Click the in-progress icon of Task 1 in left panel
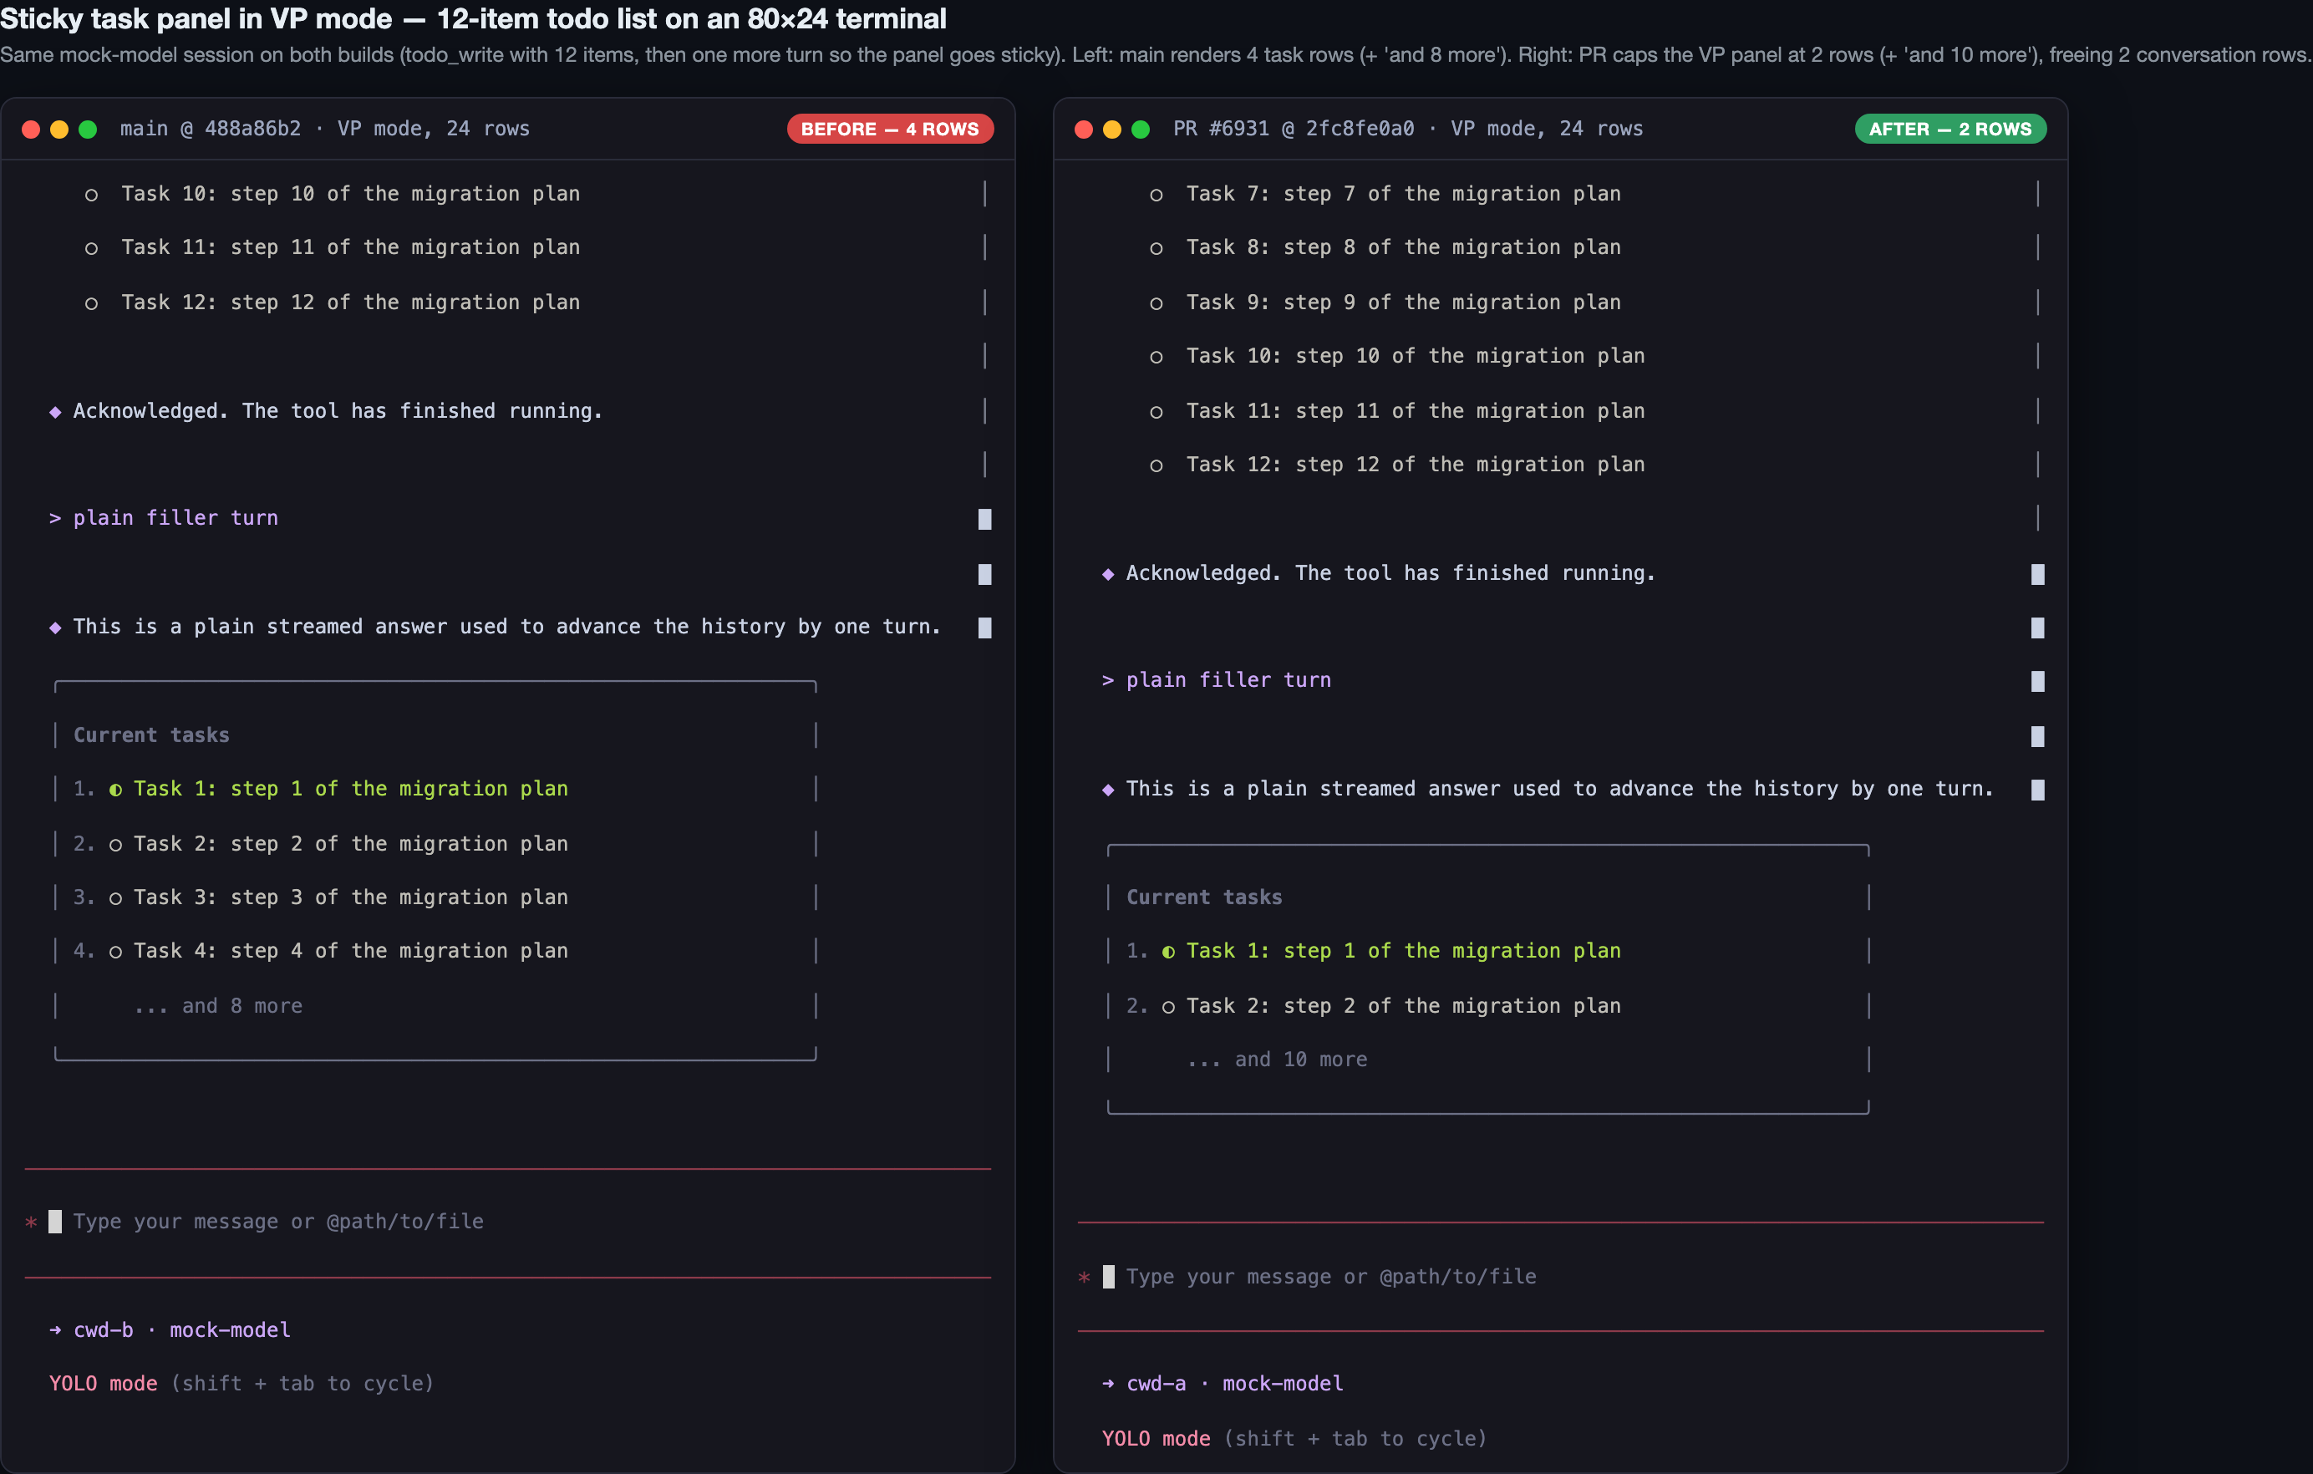2313x1474 pixels. tap(115, 790)
